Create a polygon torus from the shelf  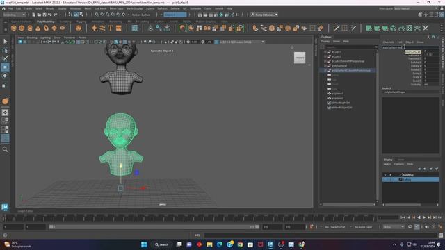pos(46,28)
